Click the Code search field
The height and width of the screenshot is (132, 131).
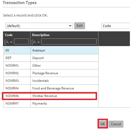[116, 26]
